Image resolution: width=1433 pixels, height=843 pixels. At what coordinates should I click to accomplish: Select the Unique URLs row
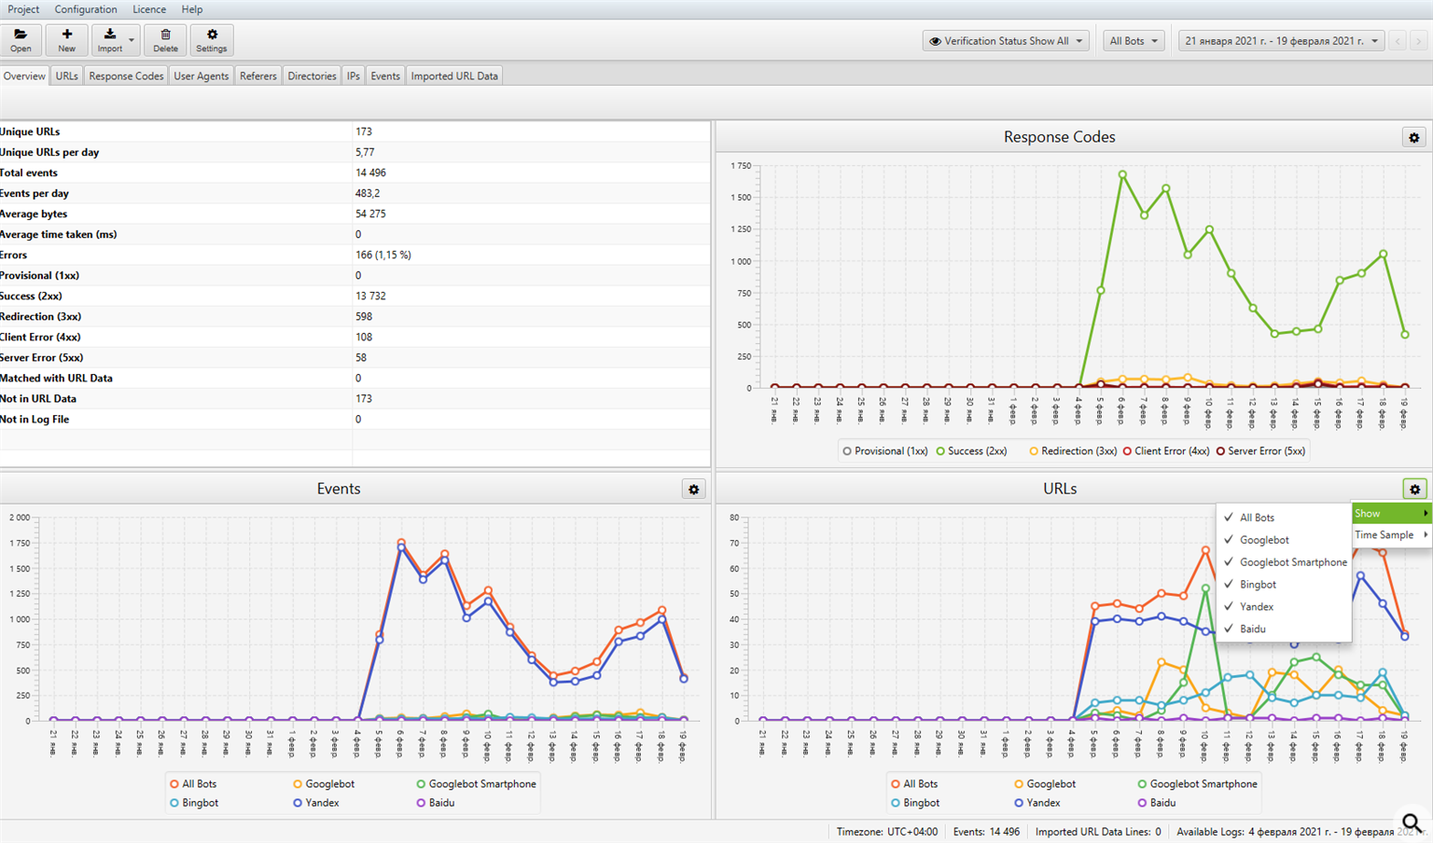(x=355, y=131)
